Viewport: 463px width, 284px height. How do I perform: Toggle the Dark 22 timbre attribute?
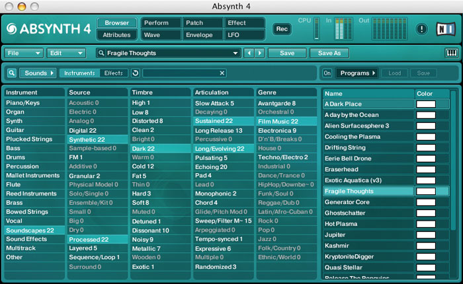click(160, 149)
